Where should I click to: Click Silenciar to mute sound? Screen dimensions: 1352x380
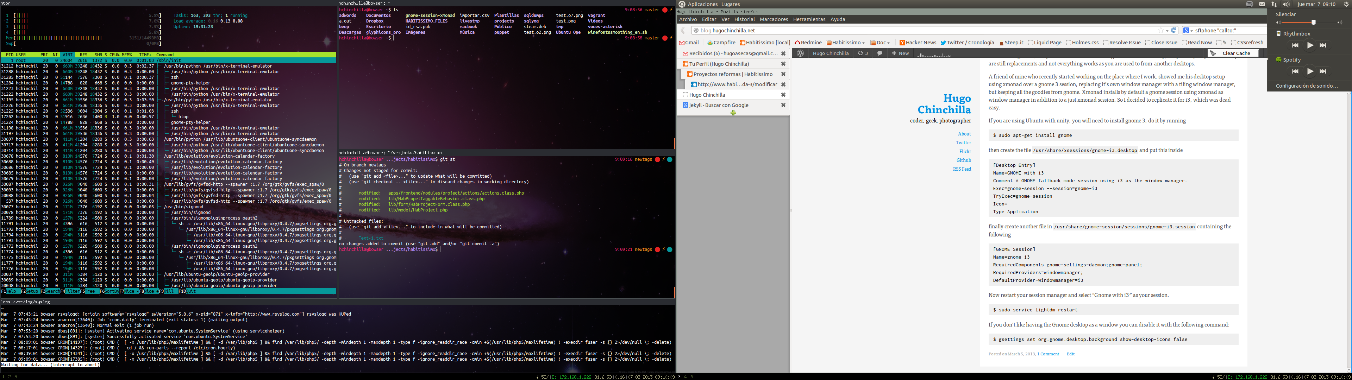1286,15
